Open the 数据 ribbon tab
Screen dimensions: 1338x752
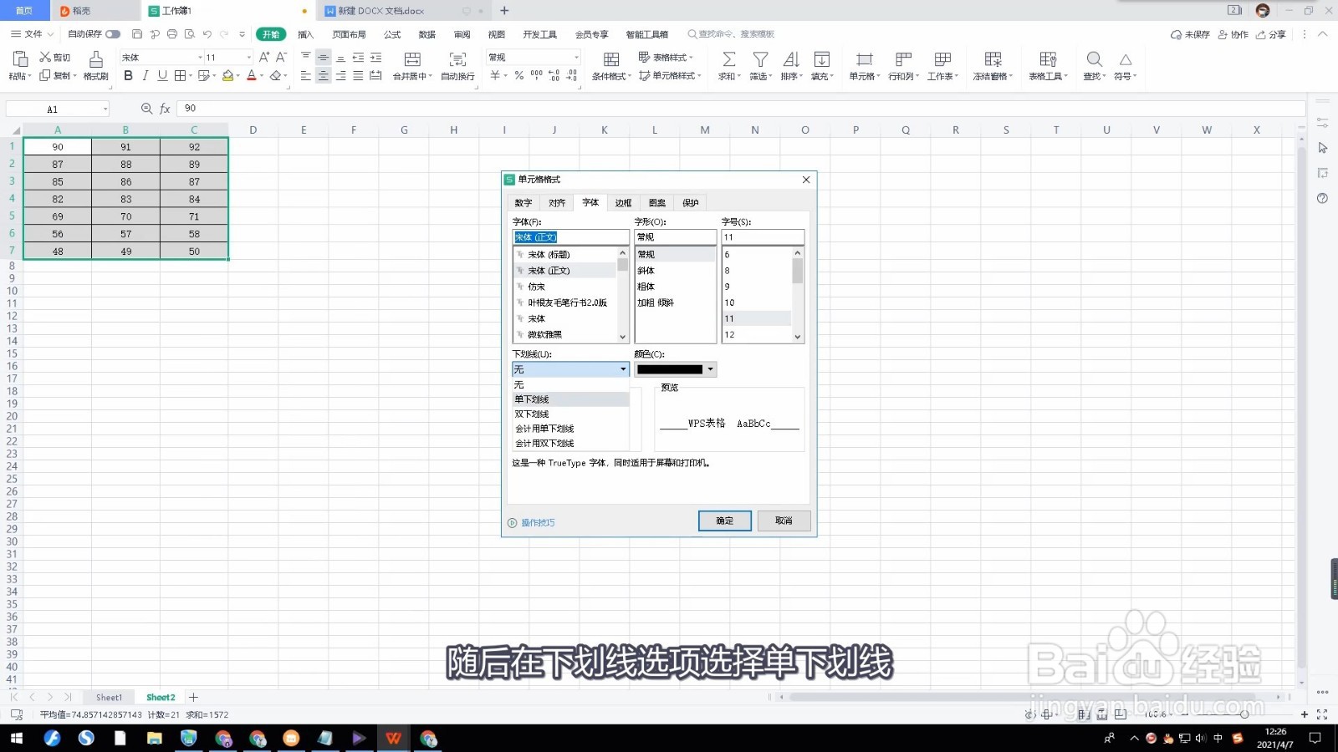click(427, 34)
